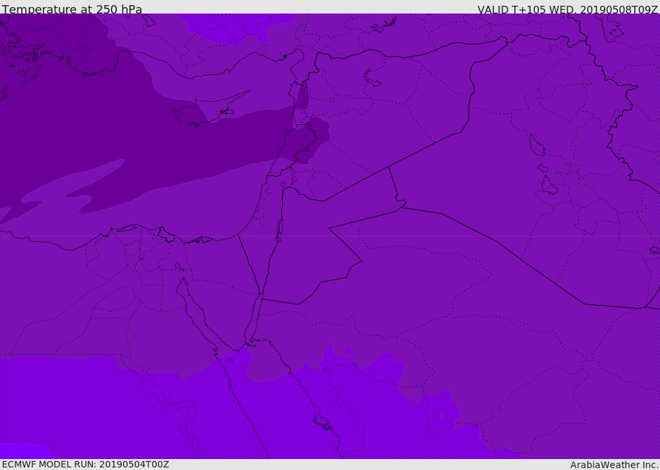Click the Gulf of Aqaba tip
Screen dimensions: 660x470
point(262,295)
